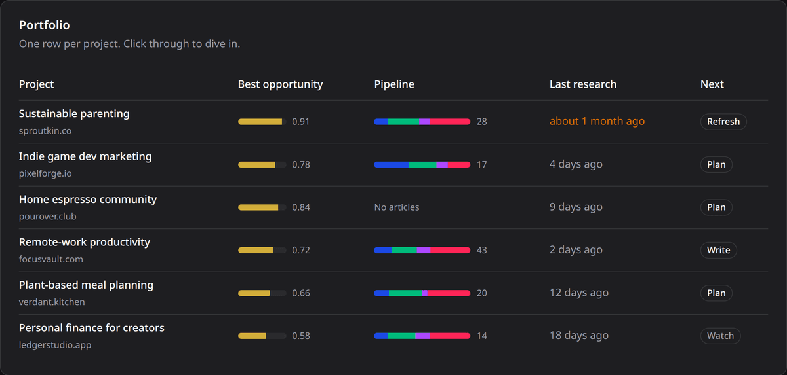The width and height of the screenshot is (787, 375).
Task: Click Plan for Plant-based meal planning
Action: (x=716, y=293)
